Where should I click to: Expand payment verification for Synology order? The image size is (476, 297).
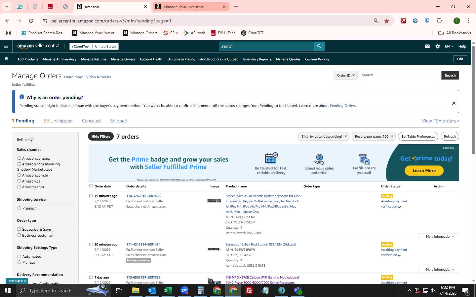tap(399, 255)
